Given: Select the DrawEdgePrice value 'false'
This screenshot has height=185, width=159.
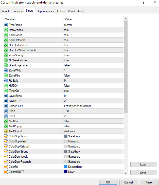Looking at the screenshot, I should tap(67, 65).
